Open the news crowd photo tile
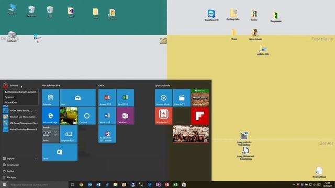The height and width of the screenshot is (188, 335). (x=191, y=134)
